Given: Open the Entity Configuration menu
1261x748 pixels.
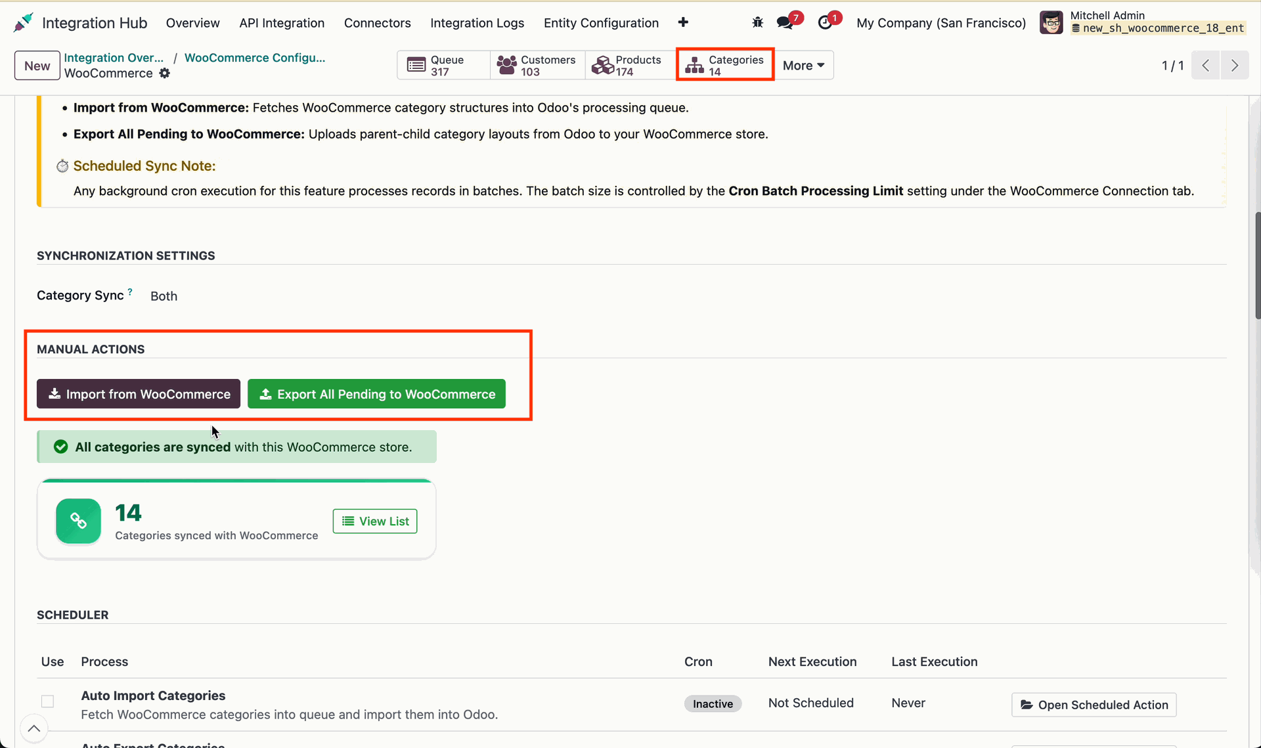Looking at the screenshot, I should coord(601,23).
